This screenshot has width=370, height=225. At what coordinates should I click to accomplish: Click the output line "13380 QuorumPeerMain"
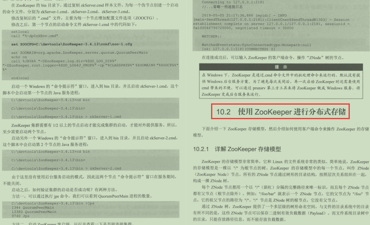tap(34, 212)
